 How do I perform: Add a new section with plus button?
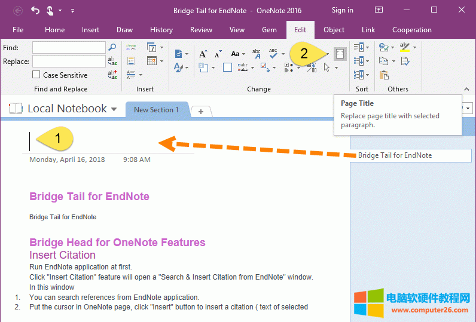[x=201, y=112]
